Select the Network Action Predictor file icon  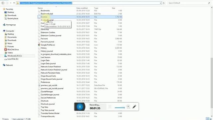pyautogui.click(x=39, y=67)
